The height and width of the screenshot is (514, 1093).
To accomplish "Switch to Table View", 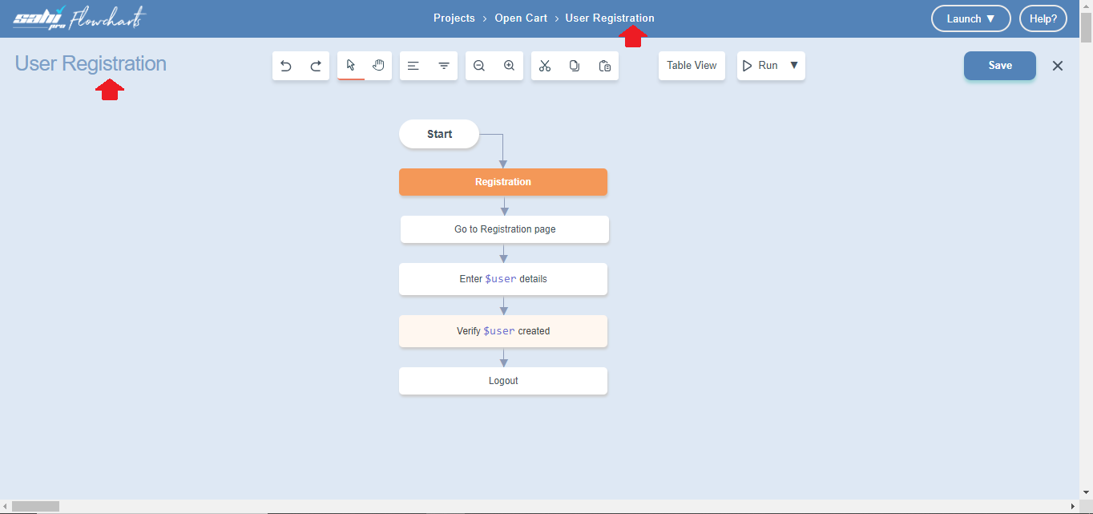I will click(x=692, y=66).
